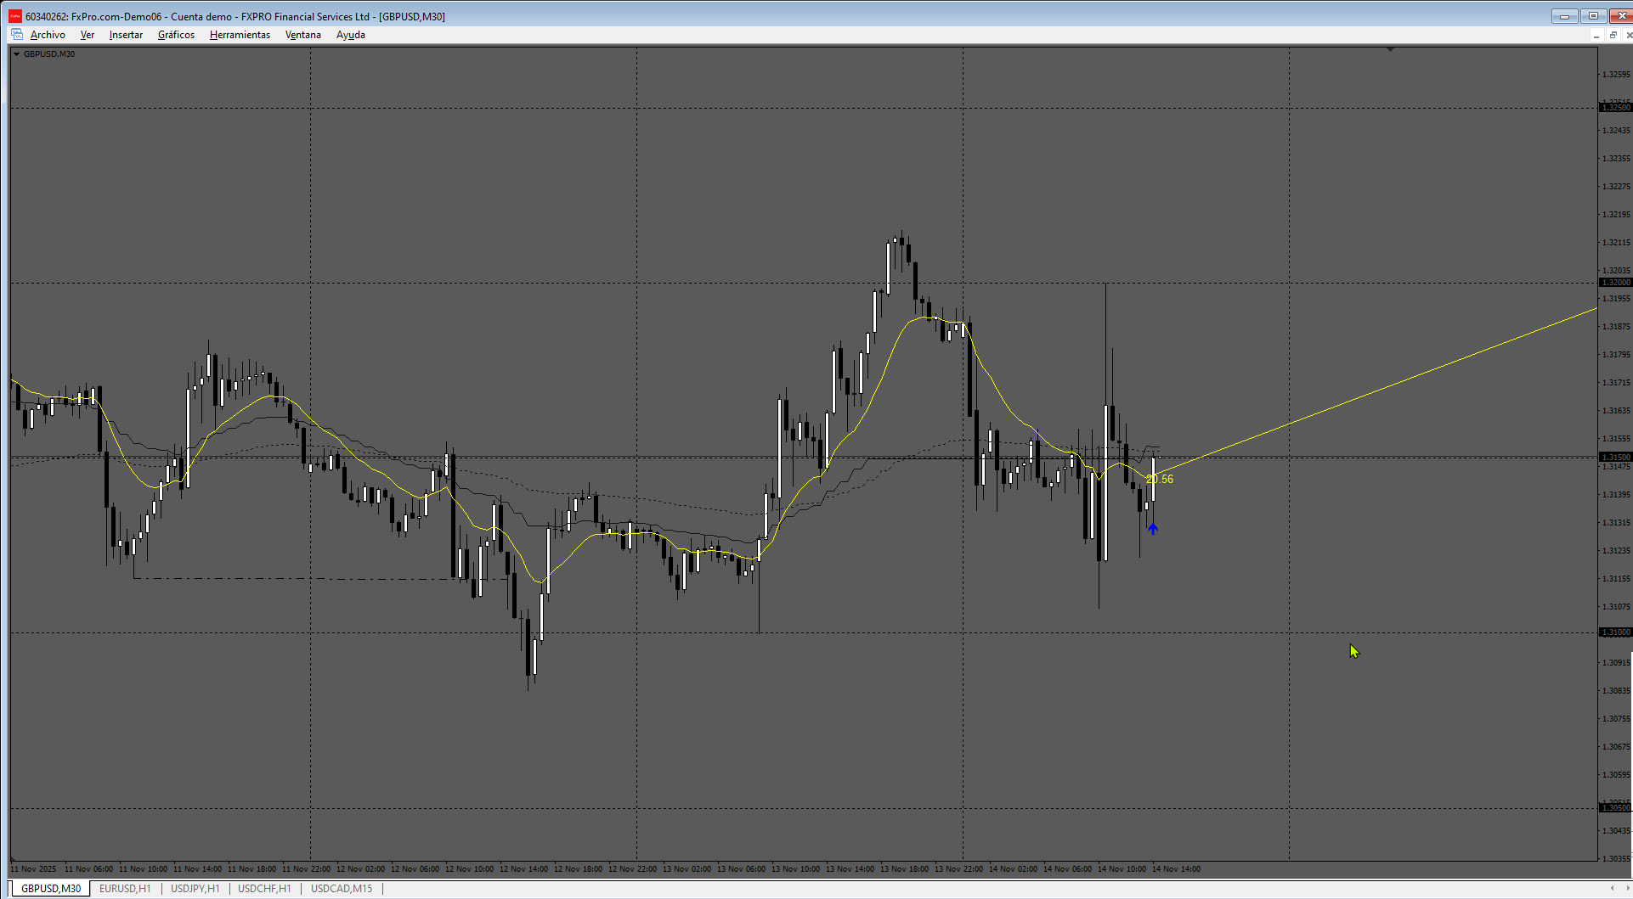This screenshot has width=1633, height=899.
Task: Click the 1.30355 price scale value
Action: pyautogui.click(x=1616, y=859)
